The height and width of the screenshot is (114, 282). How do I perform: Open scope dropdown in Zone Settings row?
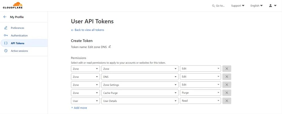coord(85,85)
